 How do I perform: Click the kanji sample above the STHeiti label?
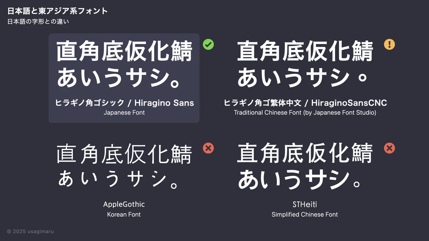(305, 154)
